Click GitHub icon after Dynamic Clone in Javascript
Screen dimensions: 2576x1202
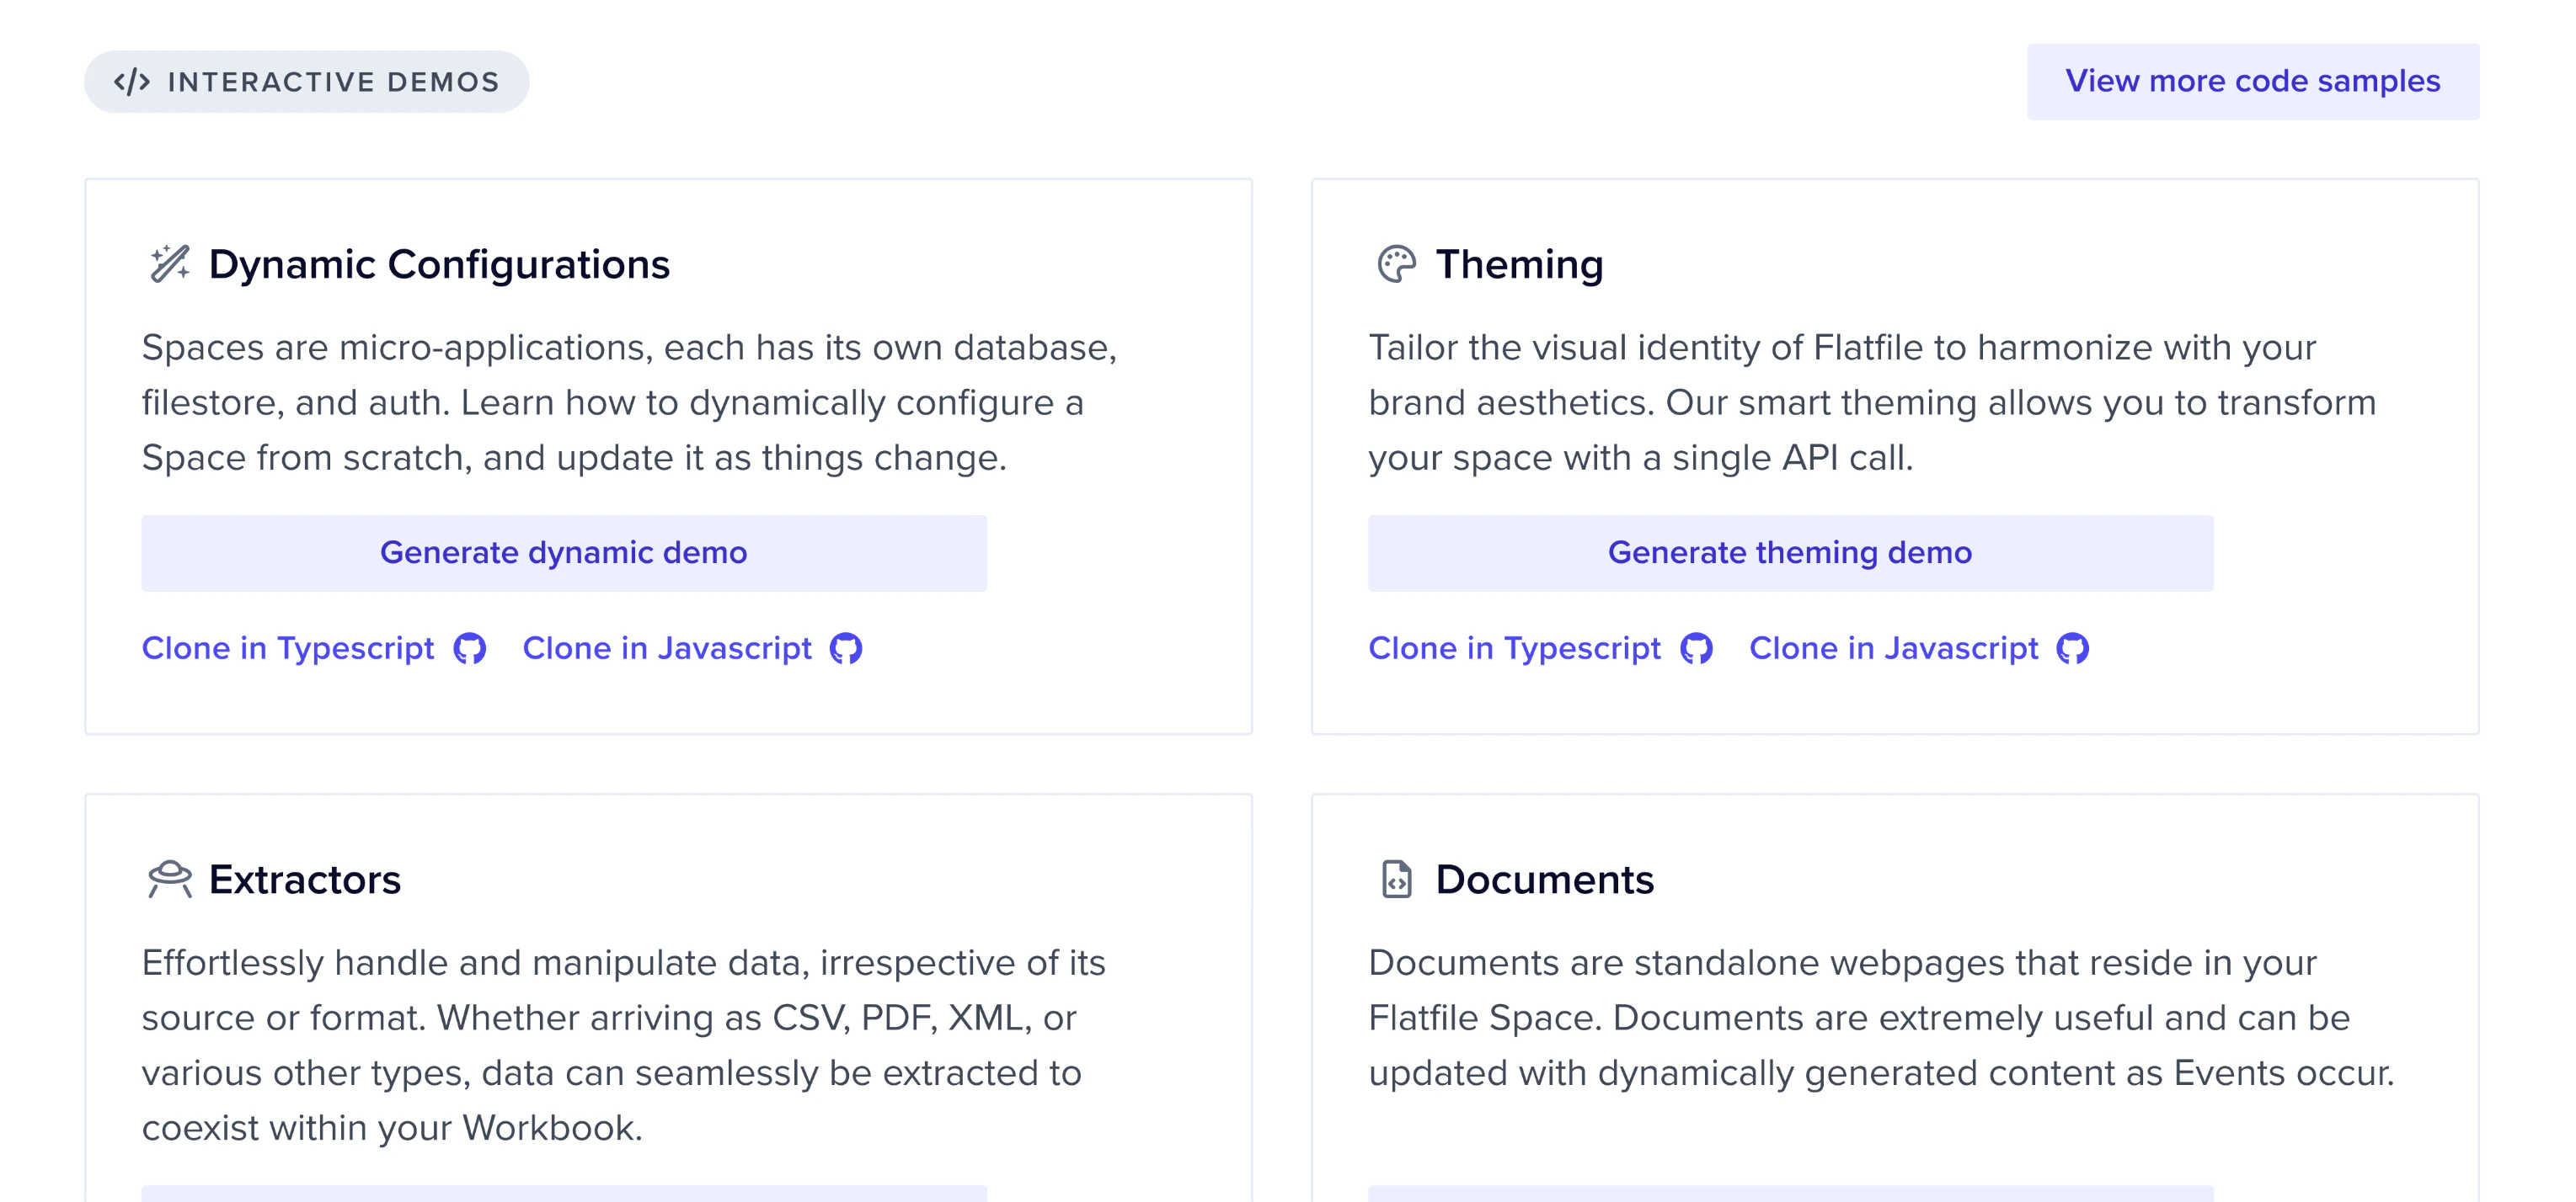[x=846, y=648]
